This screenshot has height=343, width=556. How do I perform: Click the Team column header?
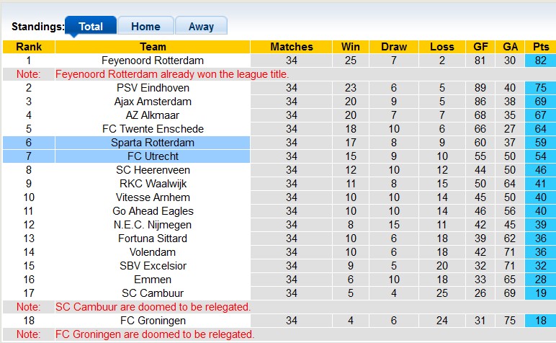[x=153, y=47]
